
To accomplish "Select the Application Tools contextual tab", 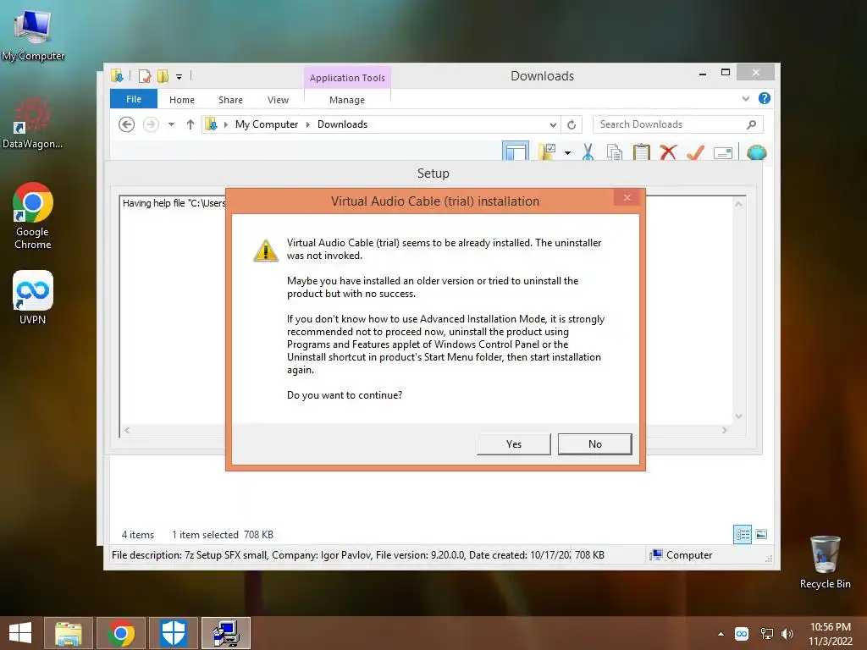I will [346, 78].
